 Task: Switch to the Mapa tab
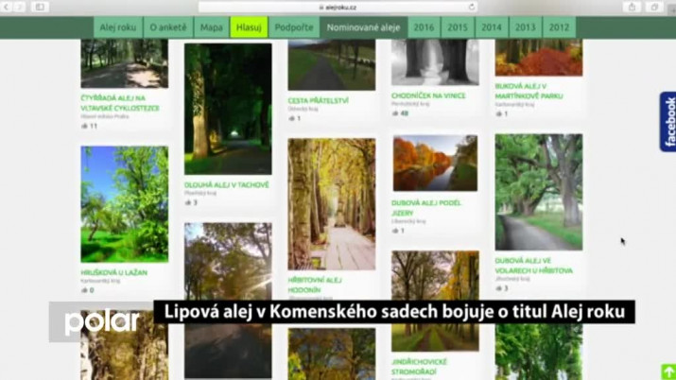[x=210, y=27]
